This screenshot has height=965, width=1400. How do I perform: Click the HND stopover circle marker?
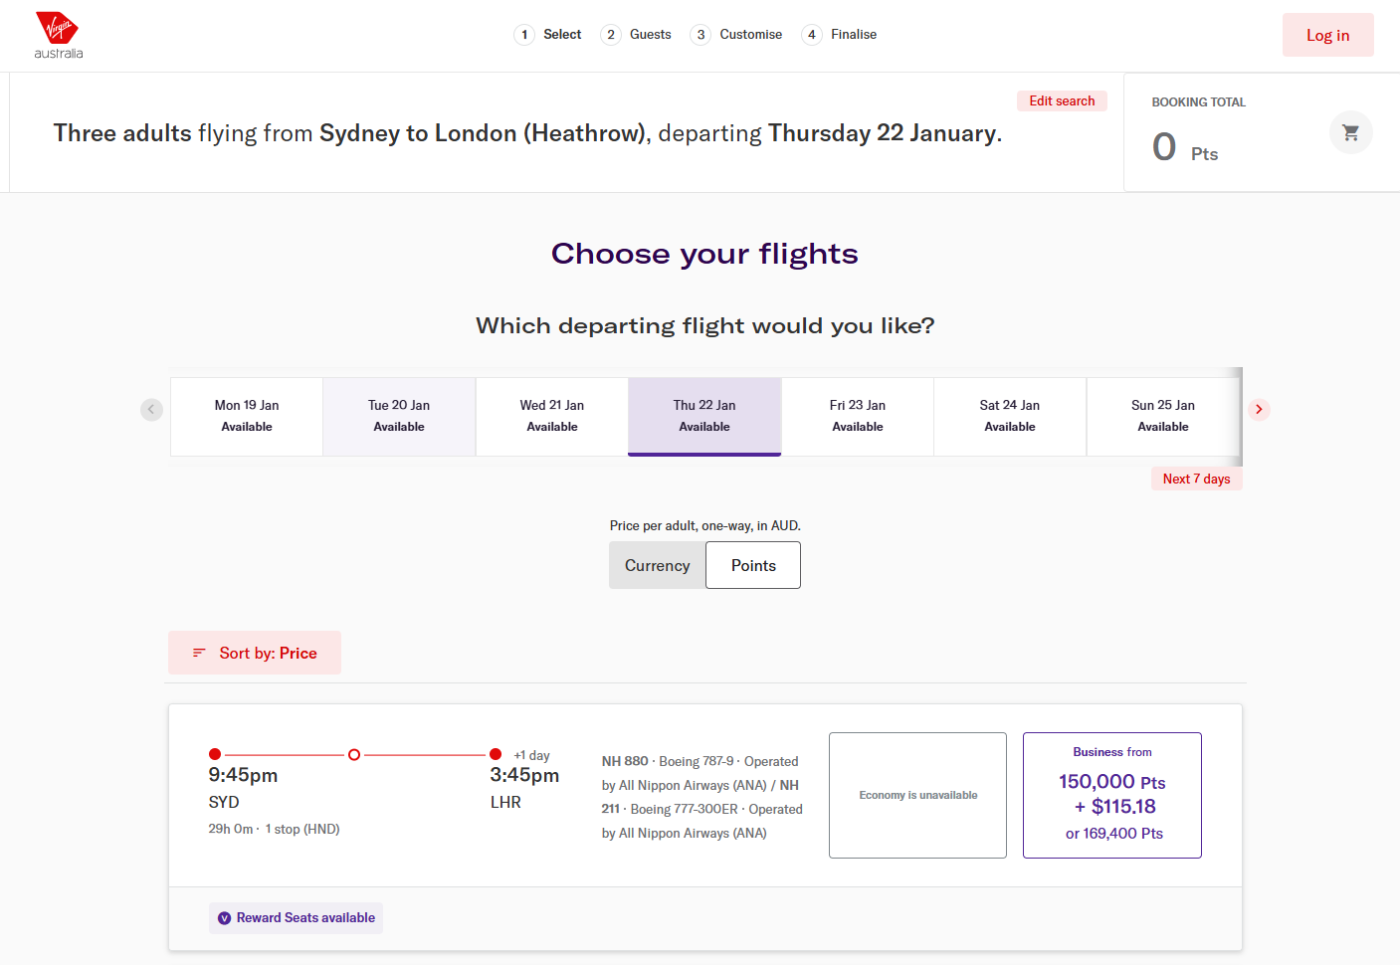pos(354,755)
